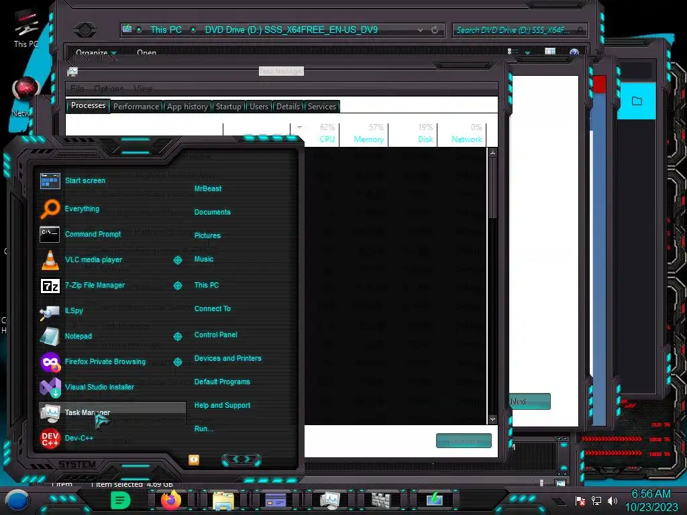Click Task Manager scrollbar down arrow
The image size is (687, 515).
492,420
